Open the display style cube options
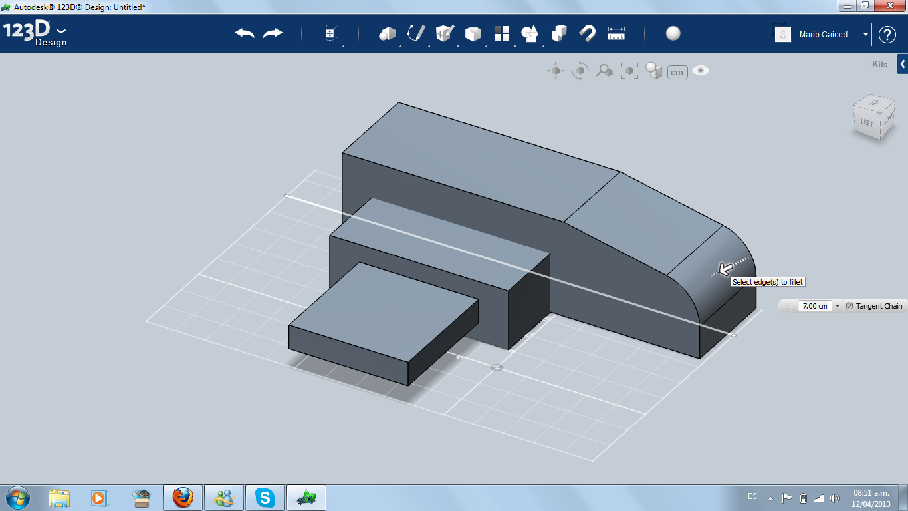The height and width of the screenshot is (511, 908). pyautogui.click(x=654, y=71)
